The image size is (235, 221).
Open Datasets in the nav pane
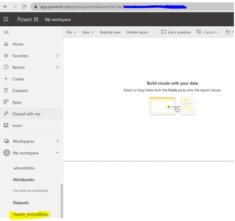pyautogui.click(x=20, y=91)
